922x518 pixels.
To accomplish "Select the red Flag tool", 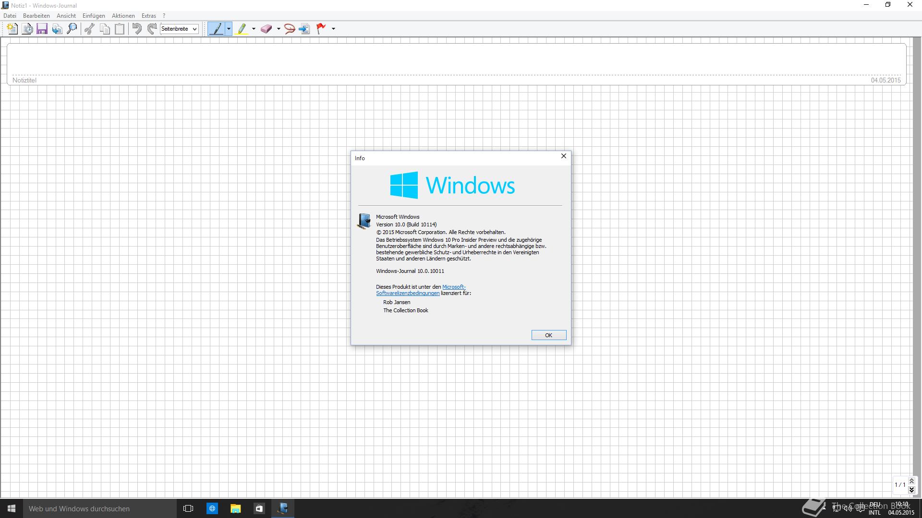I will pos(321,29).
